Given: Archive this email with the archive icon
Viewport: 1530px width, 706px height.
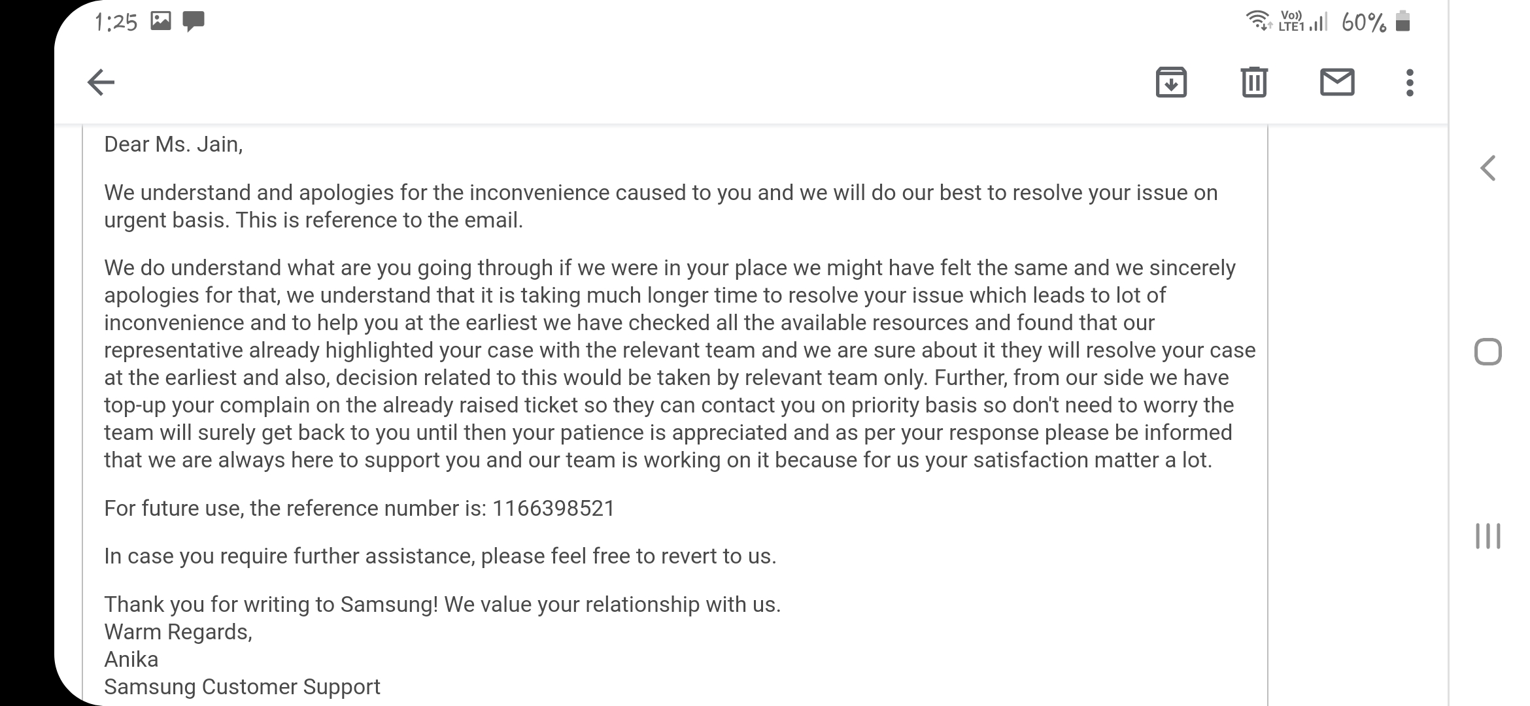Looking at the screenshot, I should point(1171,82).
